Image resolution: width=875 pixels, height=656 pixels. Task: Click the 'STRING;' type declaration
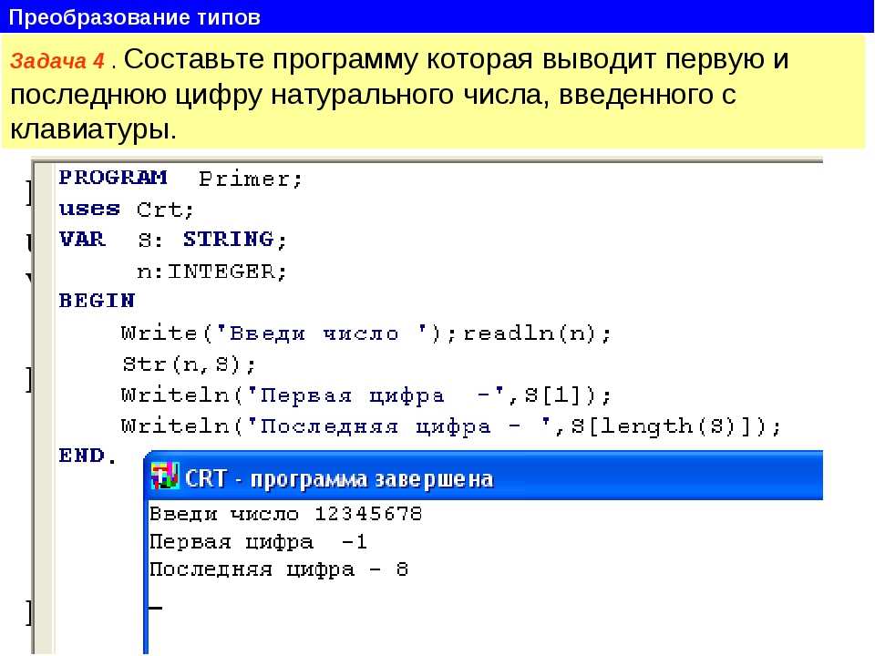(234, 240)
